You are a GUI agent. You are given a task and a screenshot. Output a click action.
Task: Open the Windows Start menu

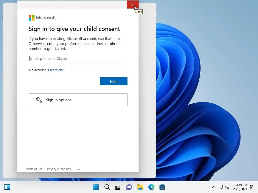tap(96, 187)
